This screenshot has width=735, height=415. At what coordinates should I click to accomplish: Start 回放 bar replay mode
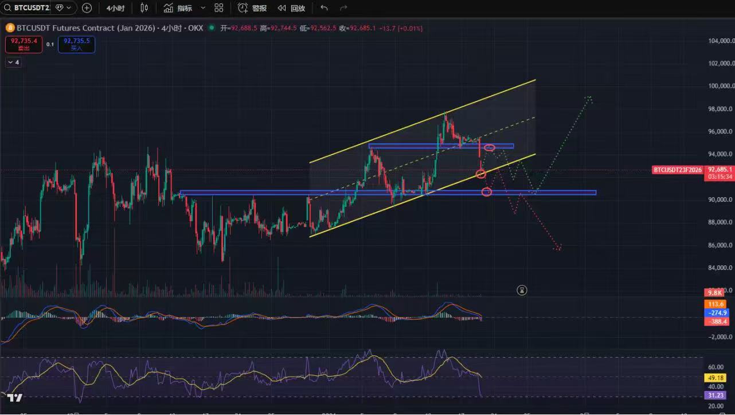291,8
